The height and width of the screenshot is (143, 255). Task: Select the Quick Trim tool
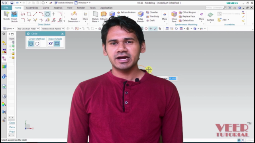29,20
